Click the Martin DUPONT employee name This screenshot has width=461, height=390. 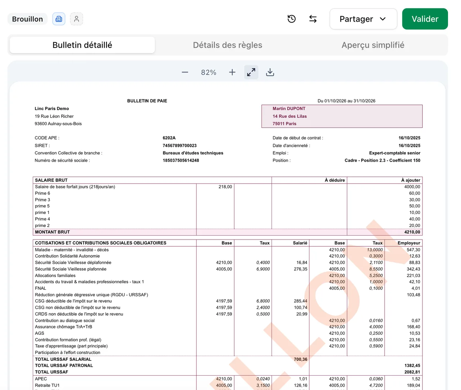tap(289, 109)
